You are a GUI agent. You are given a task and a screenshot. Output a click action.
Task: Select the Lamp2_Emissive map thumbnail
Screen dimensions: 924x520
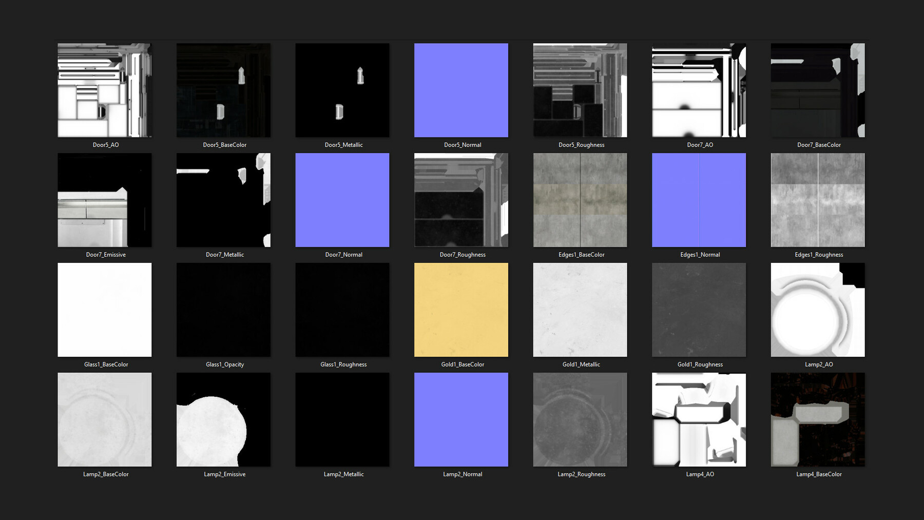click(x=223, y=419)
